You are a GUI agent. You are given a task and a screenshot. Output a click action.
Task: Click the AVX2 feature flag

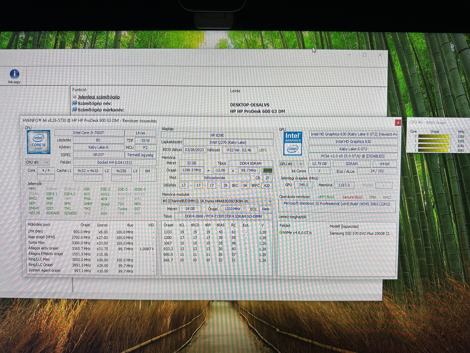pyautogui.click(x=105, y=194)
